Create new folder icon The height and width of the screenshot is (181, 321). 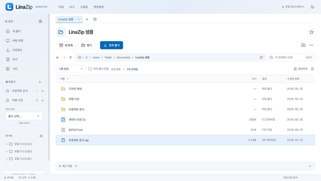[x=303, y=45]
